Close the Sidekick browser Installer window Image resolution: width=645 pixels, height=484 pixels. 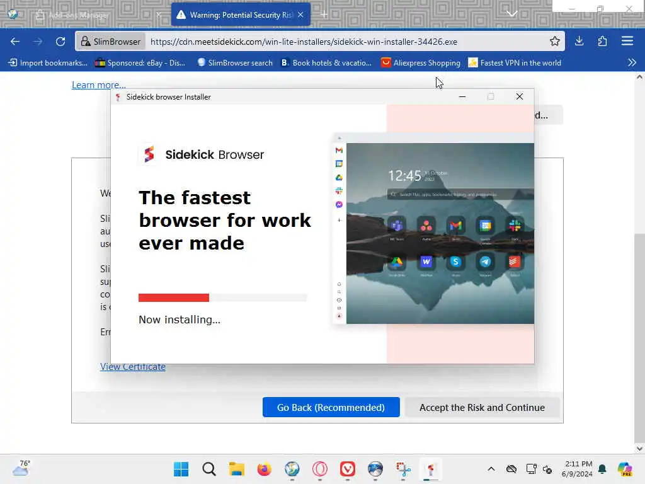(x=520, y=96)
